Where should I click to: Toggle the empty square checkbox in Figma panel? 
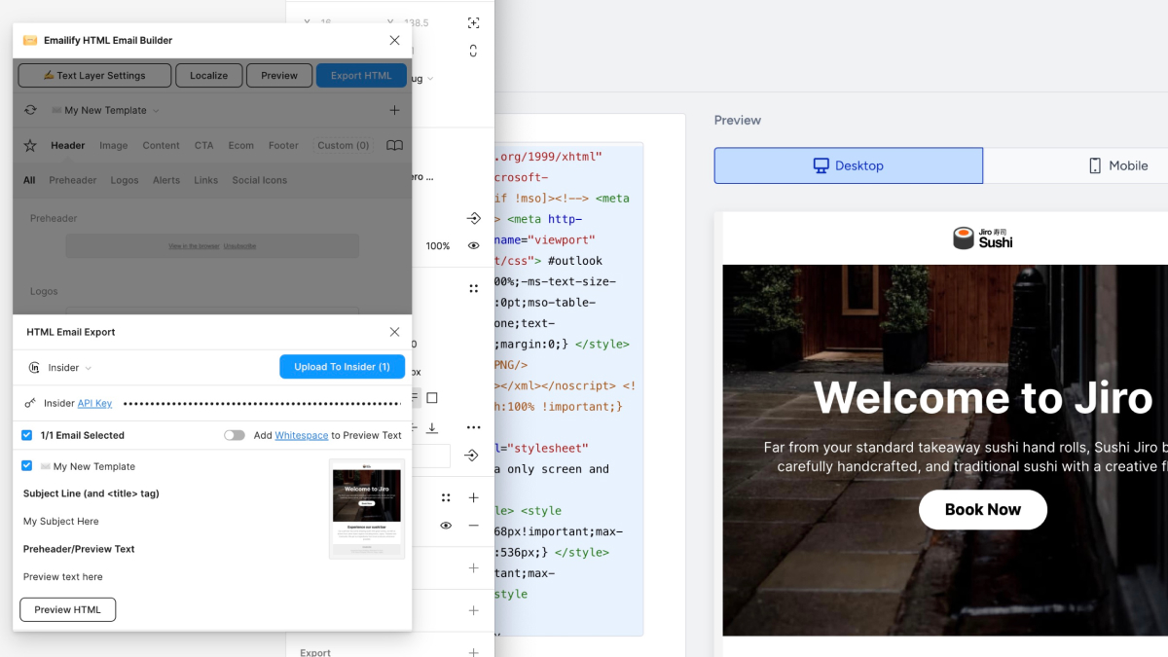[432, 397]
